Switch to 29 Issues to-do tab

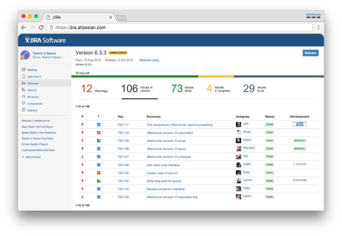[x=255, y=89]
